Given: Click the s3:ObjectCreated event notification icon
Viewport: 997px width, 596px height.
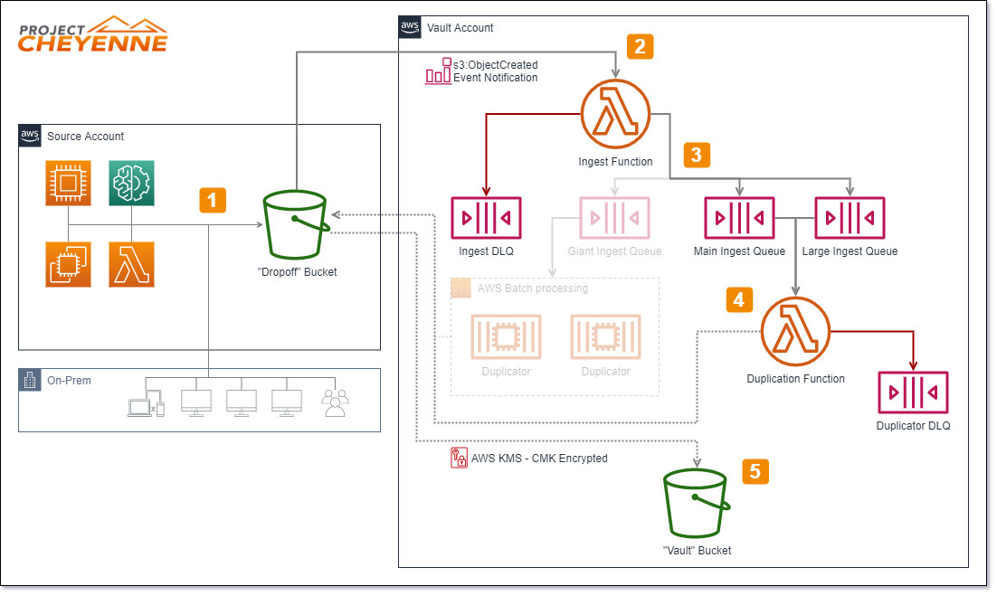Looking at the screenshot, I should tap(438, 71).
